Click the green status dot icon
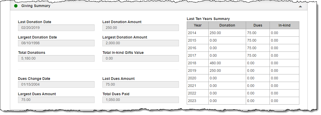This screenshot has height=115, width=321. [x=16, y=6]
